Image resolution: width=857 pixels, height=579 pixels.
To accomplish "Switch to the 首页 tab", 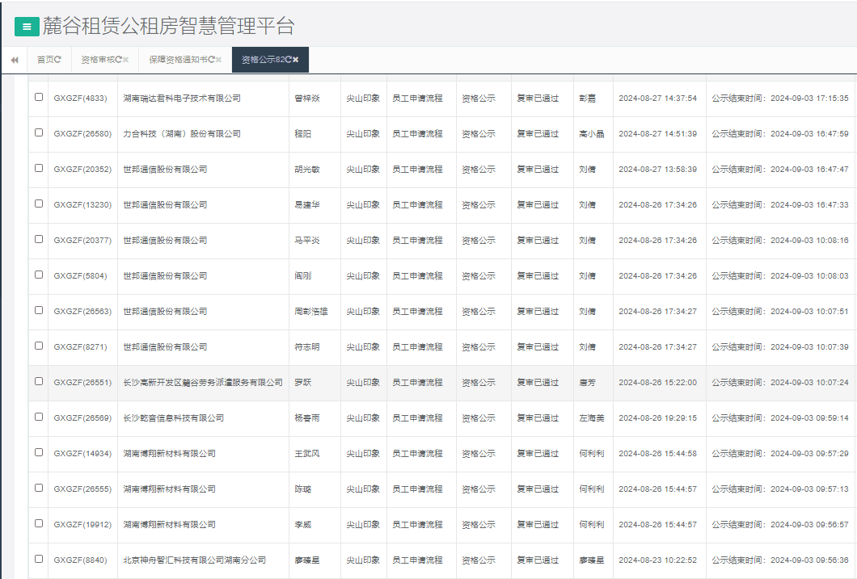I will 45,60.
